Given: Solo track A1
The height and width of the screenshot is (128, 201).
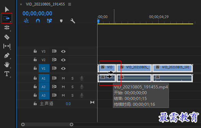Looking at the screenshot, I should tap(73, 79).
